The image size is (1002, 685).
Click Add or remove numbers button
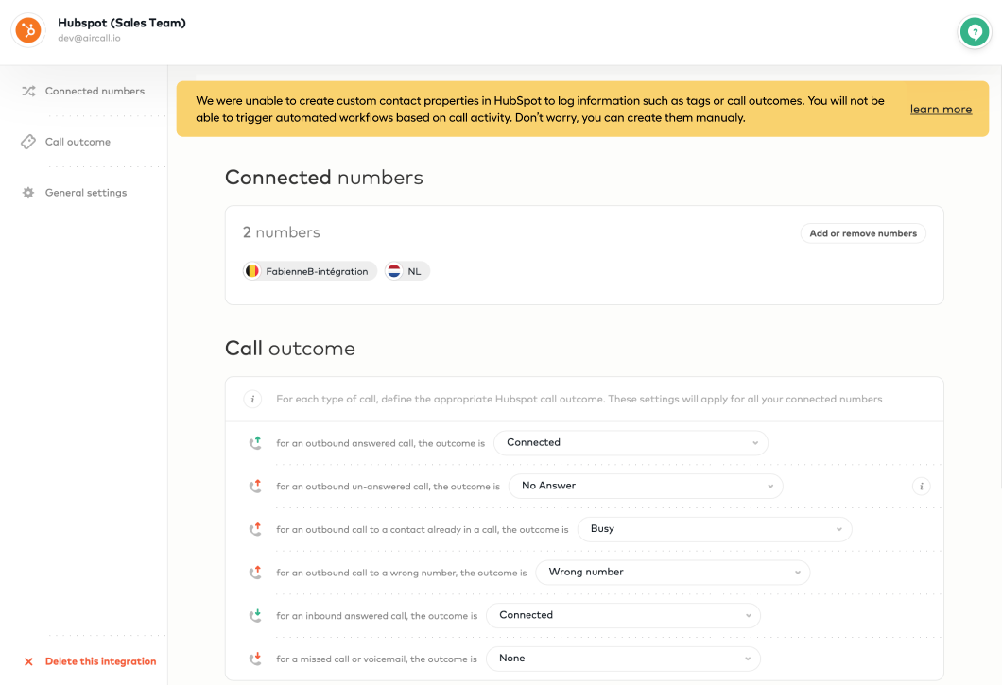(x=863, y=233)
